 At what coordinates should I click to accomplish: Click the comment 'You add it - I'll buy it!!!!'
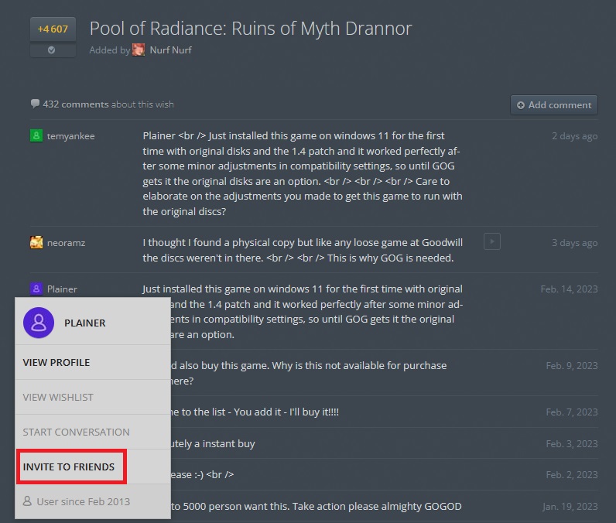(255, 412)
